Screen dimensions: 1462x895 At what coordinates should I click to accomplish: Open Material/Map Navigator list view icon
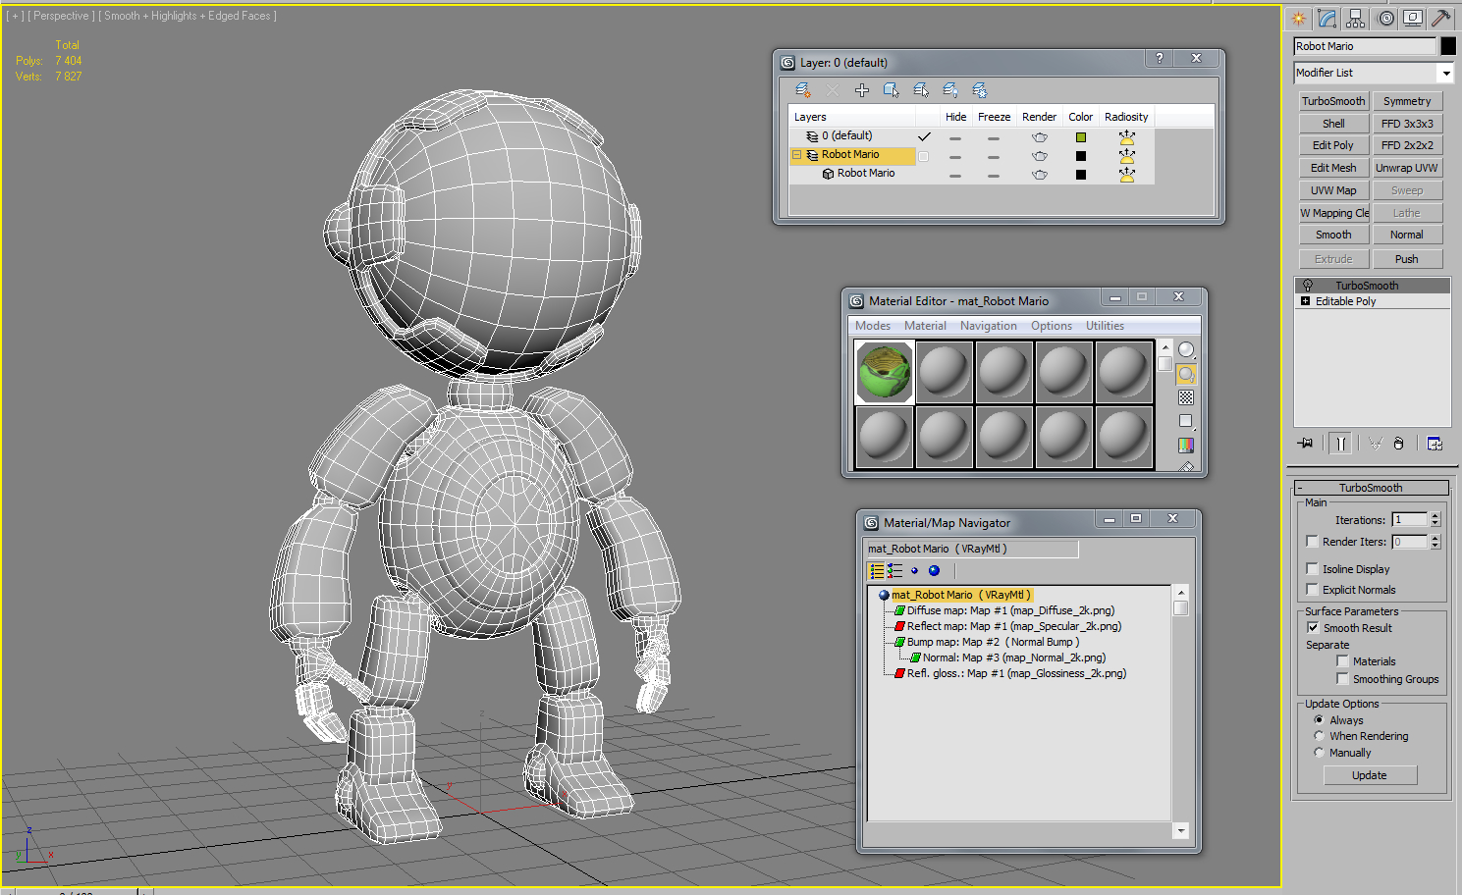877,570
